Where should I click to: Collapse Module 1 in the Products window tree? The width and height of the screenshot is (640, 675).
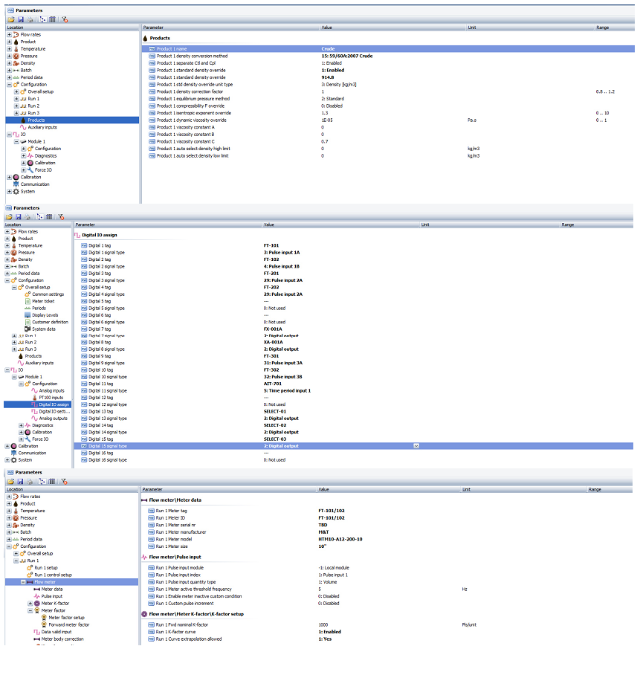click(x=16, y=142)
